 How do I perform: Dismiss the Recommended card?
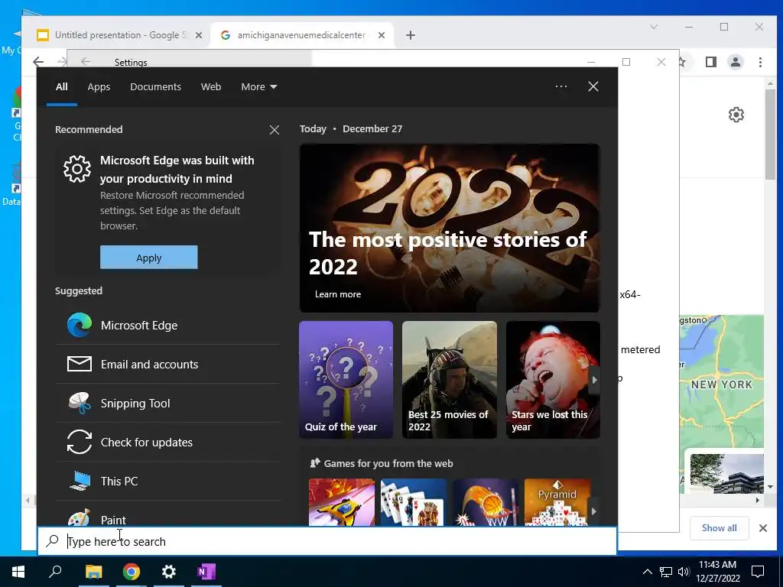275,130
